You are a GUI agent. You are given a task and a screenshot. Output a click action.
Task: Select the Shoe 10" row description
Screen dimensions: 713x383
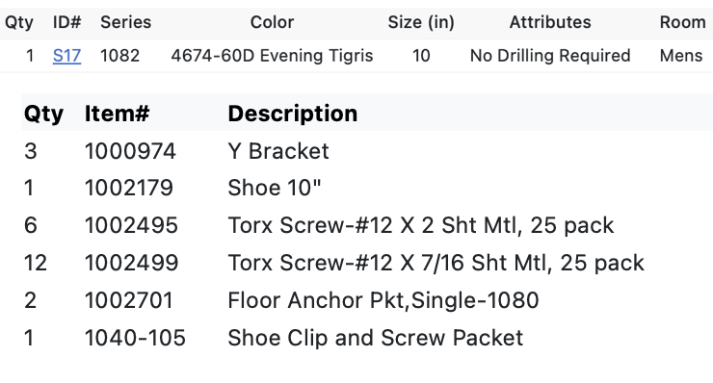[275, 188]
